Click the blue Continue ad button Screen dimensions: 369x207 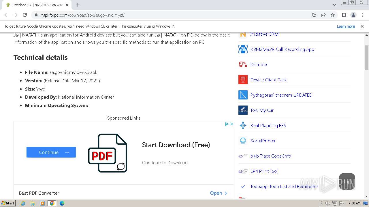pyautogui.click(x=51, y=152)
